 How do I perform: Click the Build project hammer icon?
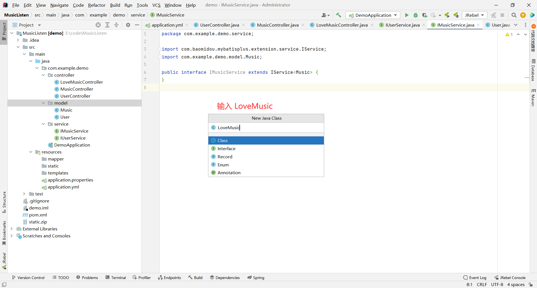338,15
